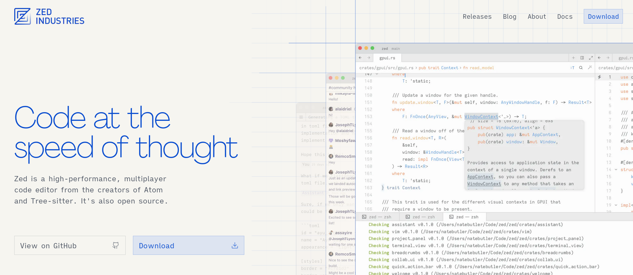Click the large Download button below the tagline

coord(188,245)
